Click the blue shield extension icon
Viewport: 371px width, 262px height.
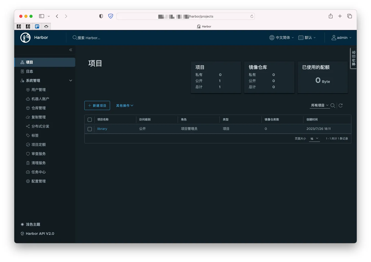tap(111, 16)
